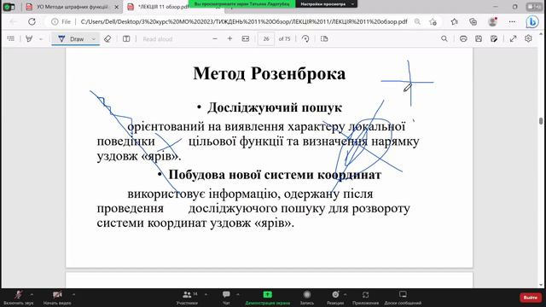Image resolution: width=546 pixels, height=307 pixels.
Task: Open Highlight color options arrow
Action: [x=41, y=39]
